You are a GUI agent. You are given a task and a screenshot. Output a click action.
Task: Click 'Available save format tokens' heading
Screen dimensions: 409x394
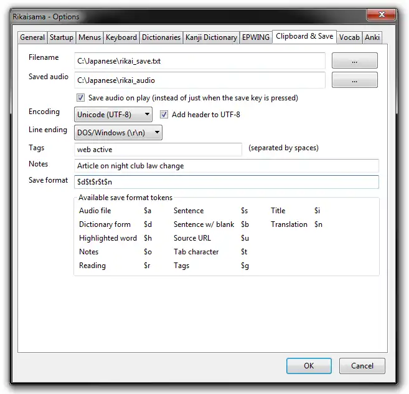[x=126, y=198]
